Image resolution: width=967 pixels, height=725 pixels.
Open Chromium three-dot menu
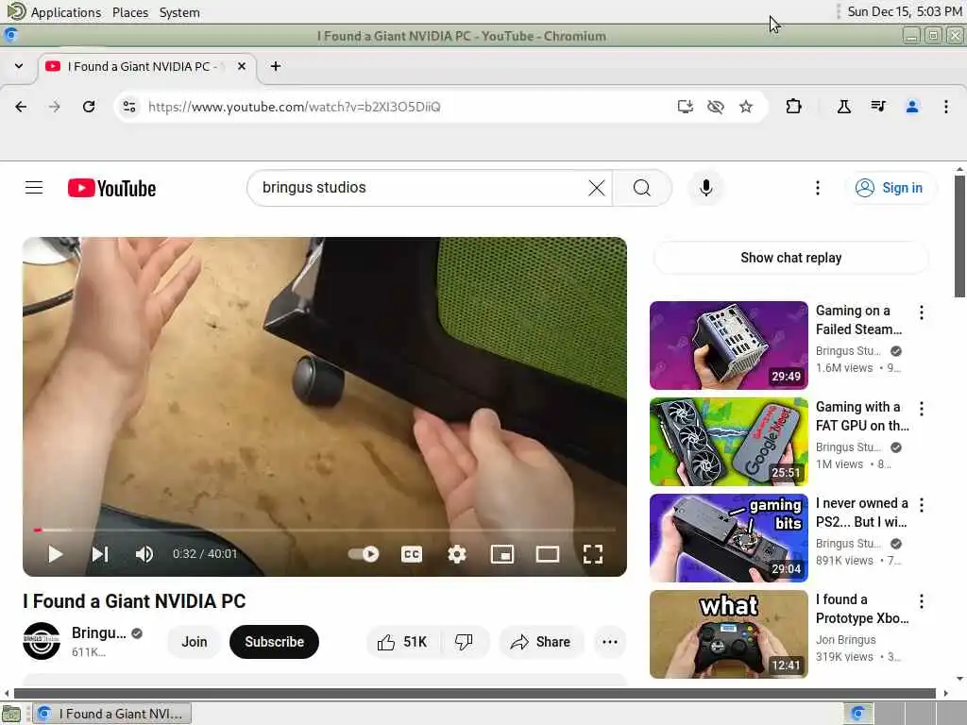(x=946, y=107)
